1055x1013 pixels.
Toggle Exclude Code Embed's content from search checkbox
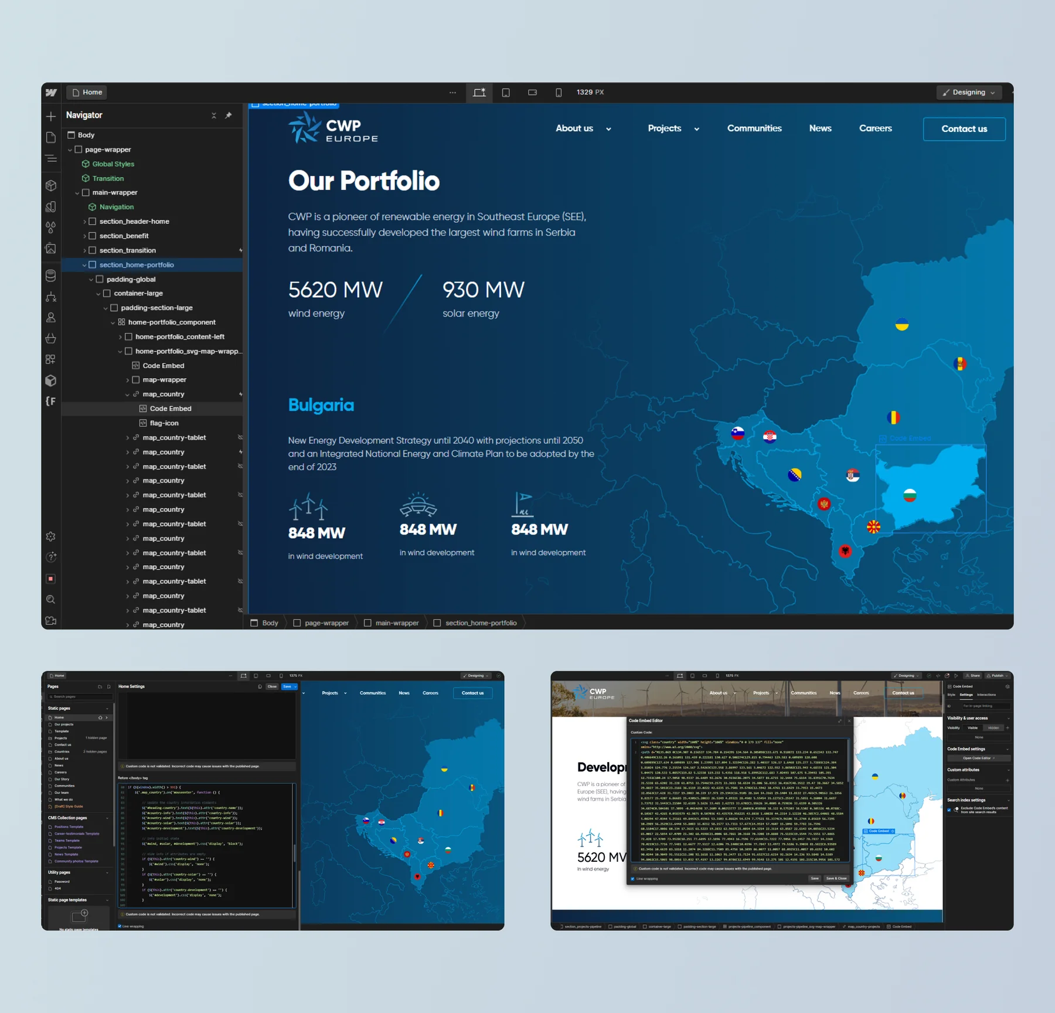pyautogui.click(x=949, y=810)
